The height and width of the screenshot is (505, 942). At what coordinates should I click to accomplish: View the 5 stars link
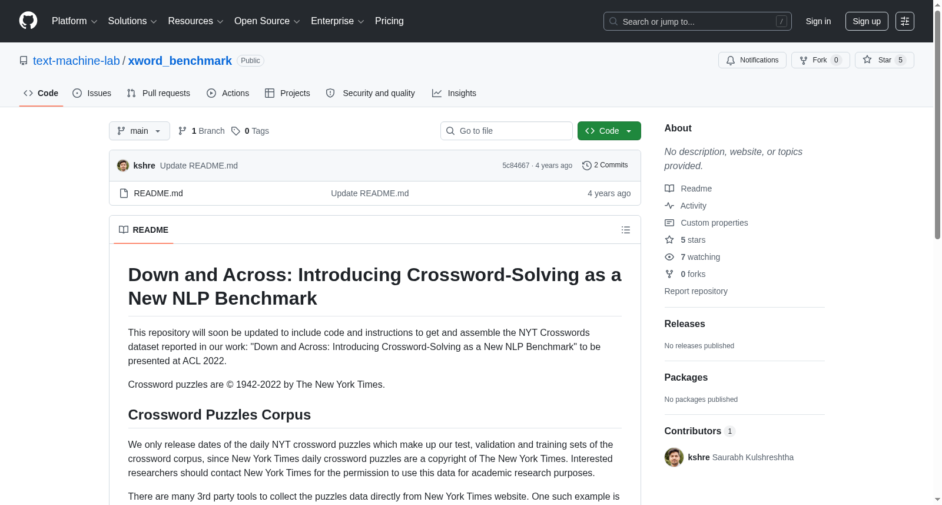[x=685, y=240]
